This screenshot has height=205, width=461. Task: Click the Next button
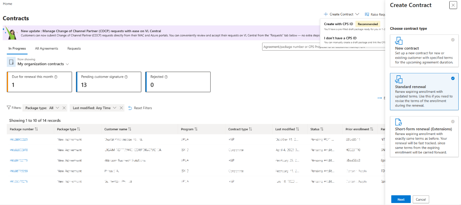click(x=401, y=199)
